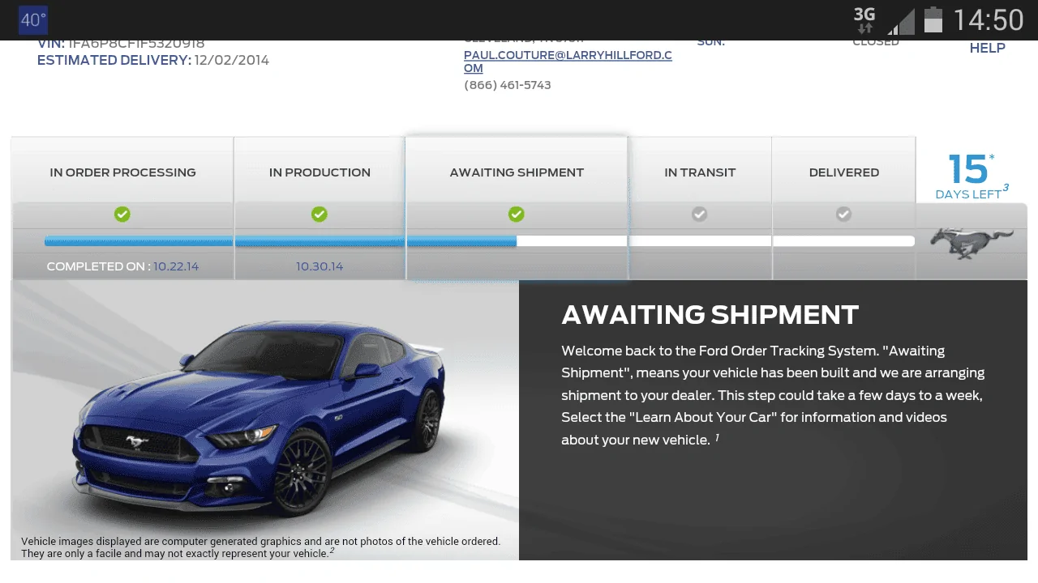This screenshot has width=1038, height=583.
Task: Click the gray checkmark under In Transit
Action: pos(699,214)
